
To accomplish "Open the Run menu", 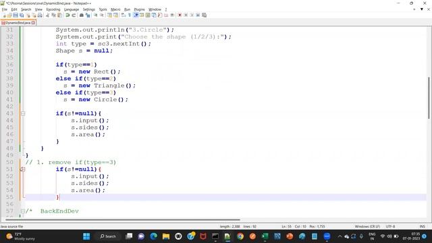I will click(x=127, y=9).
